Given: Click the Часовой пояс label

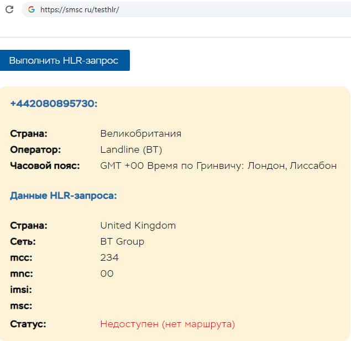Looking at the screenshot, I should [45, 166].
